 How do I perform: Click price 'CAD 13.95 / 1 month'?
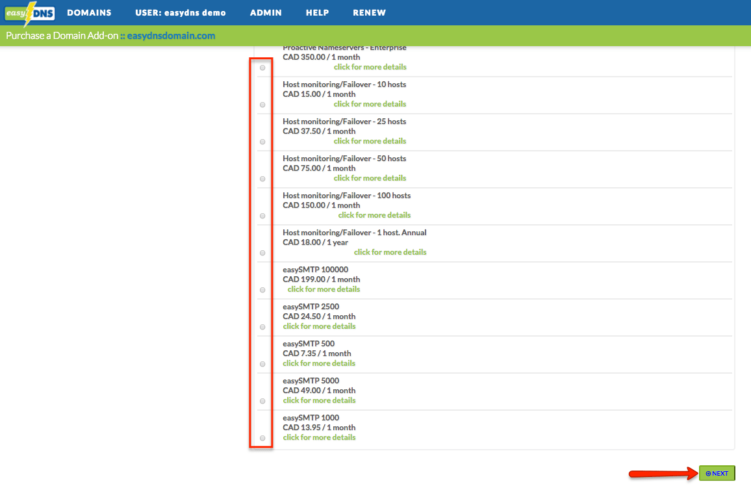pyautogui.click(x=319, y=428)
